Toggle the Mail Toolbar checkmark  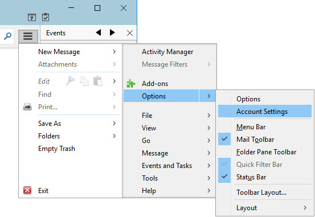coord(224,139)
